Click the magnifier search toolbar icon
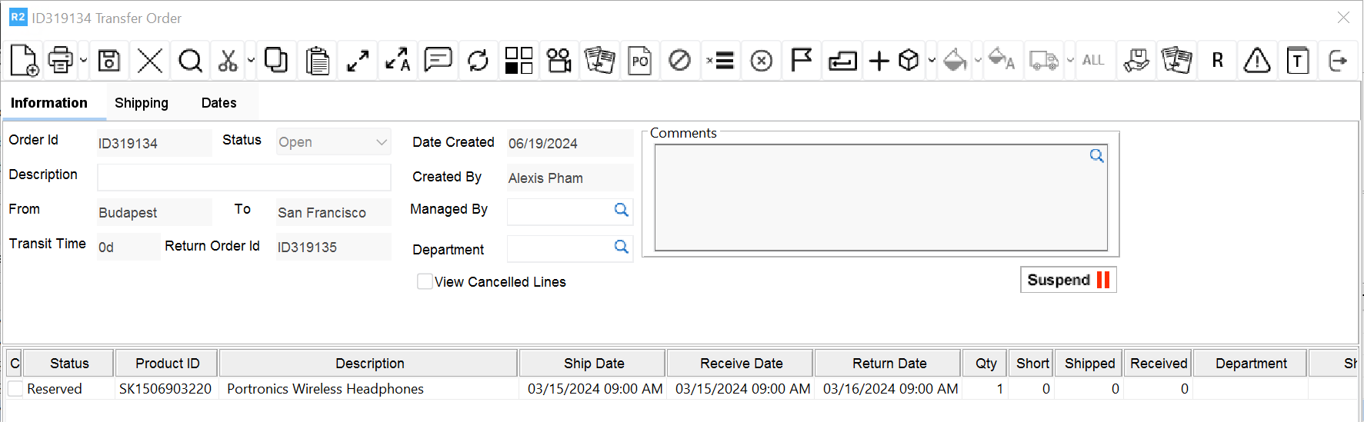This screenshot has width=1364, height=422. click(190, 60)
